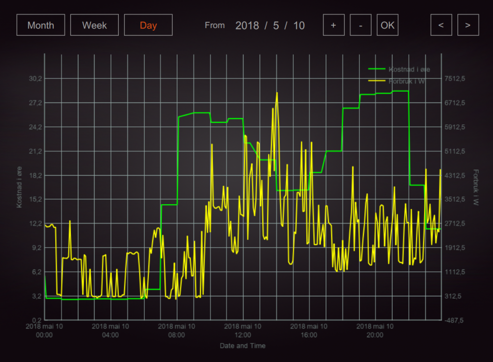Switch to the Week view
This screenshot has height=362, width=493.
pos(95,25)
